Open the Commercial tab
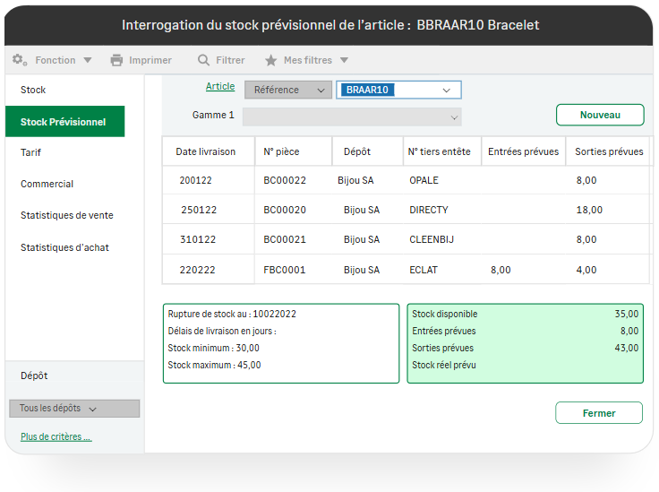Image resolution: width=659 pixels, height=492 pixels. pyautogui.click(x=47, y=184)
